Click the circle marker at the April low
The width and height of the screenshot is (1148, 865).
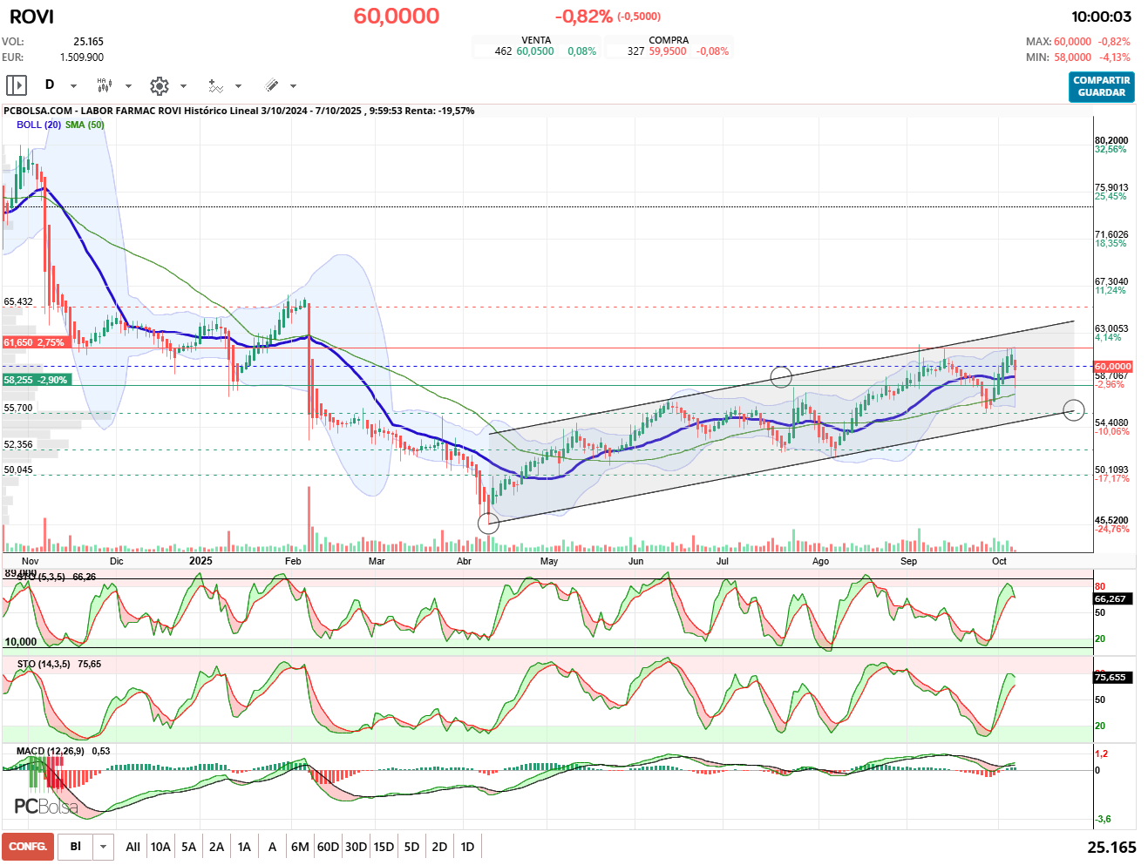(489, 524)
